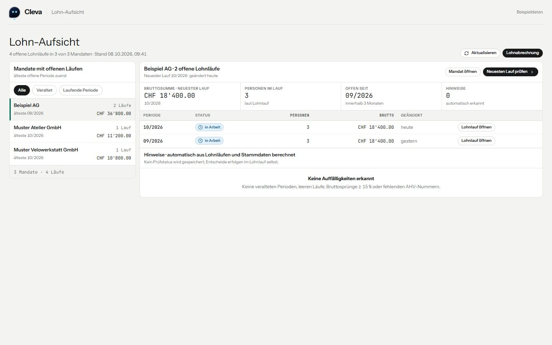
Task: Open the Lohnabrechnung view
Action: click(x=522, y=53)
